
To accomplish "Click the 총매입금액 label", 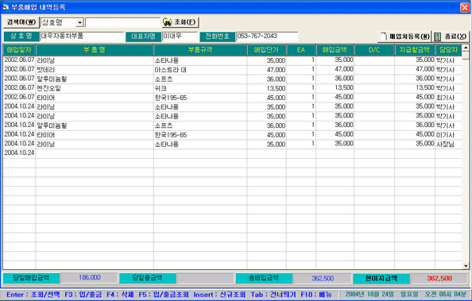I will tap(264, 278).
